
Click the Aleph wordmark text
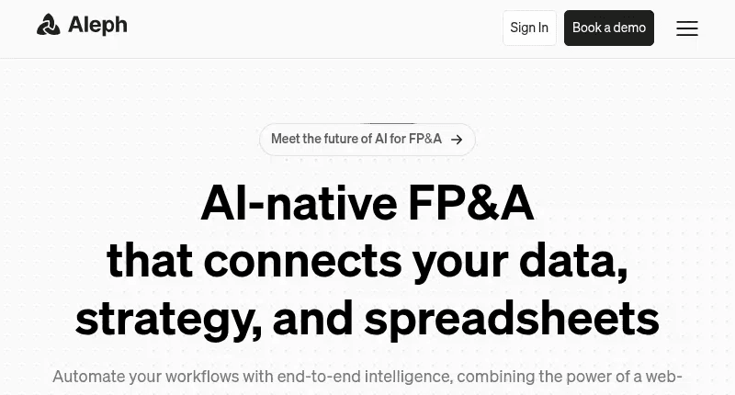97,26
